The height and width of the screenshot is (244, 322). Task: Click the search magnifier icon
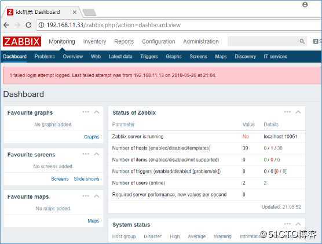click(x=302, y=41)
